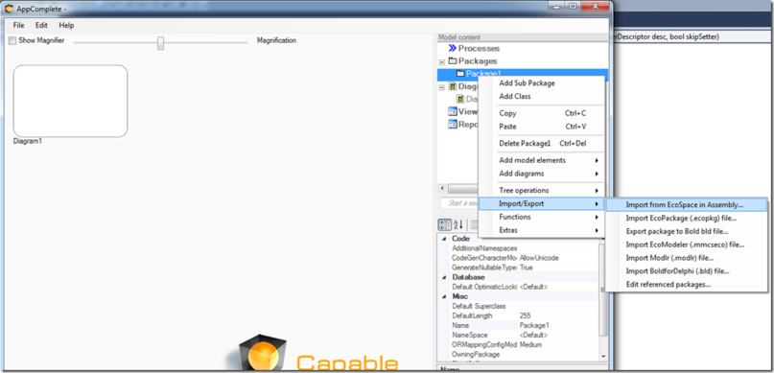Click the Packages folder icon
This screenshot has width=774, height=373.
[452, 61]
